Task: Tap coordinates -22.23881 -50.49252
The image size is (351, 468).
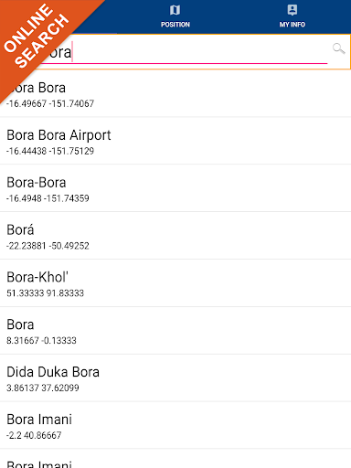Action: 48,246
